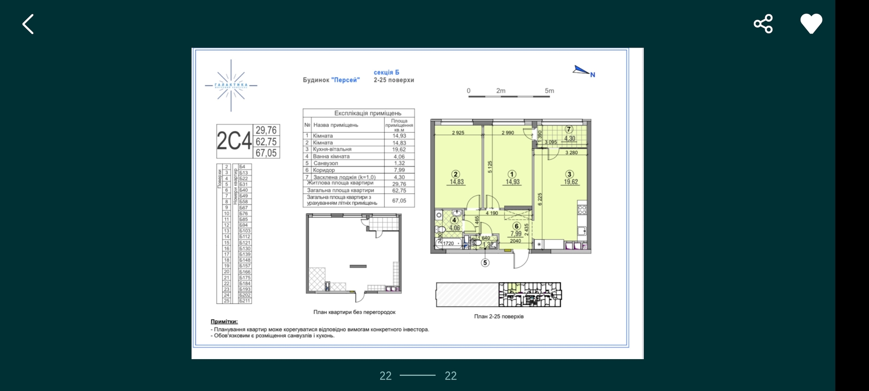The height and width of the screenshot is (391, 869).
Task: Tap circled marker 5 below the plan
Action: coord(485,263)
